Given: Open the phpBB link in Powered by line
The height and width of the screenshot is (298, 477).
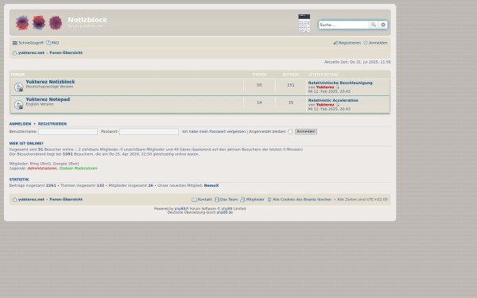Looking at the screenshot, I should click(x=180, y=209).
